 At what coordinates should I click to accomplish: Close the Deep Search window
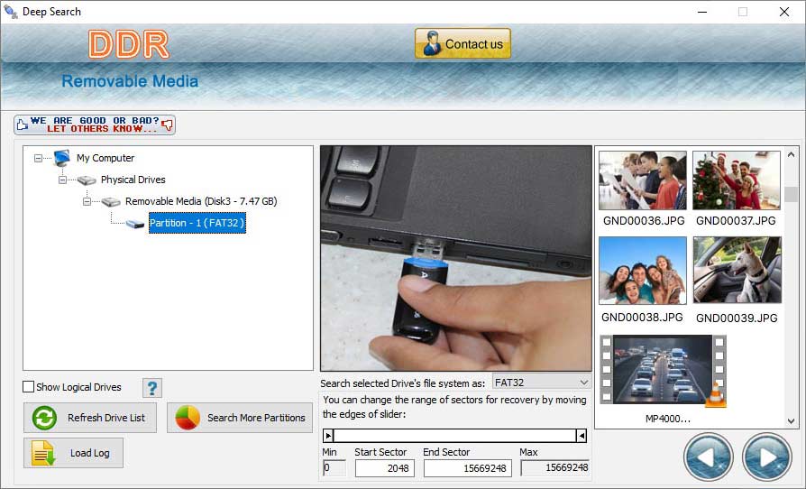pos(783,12)
